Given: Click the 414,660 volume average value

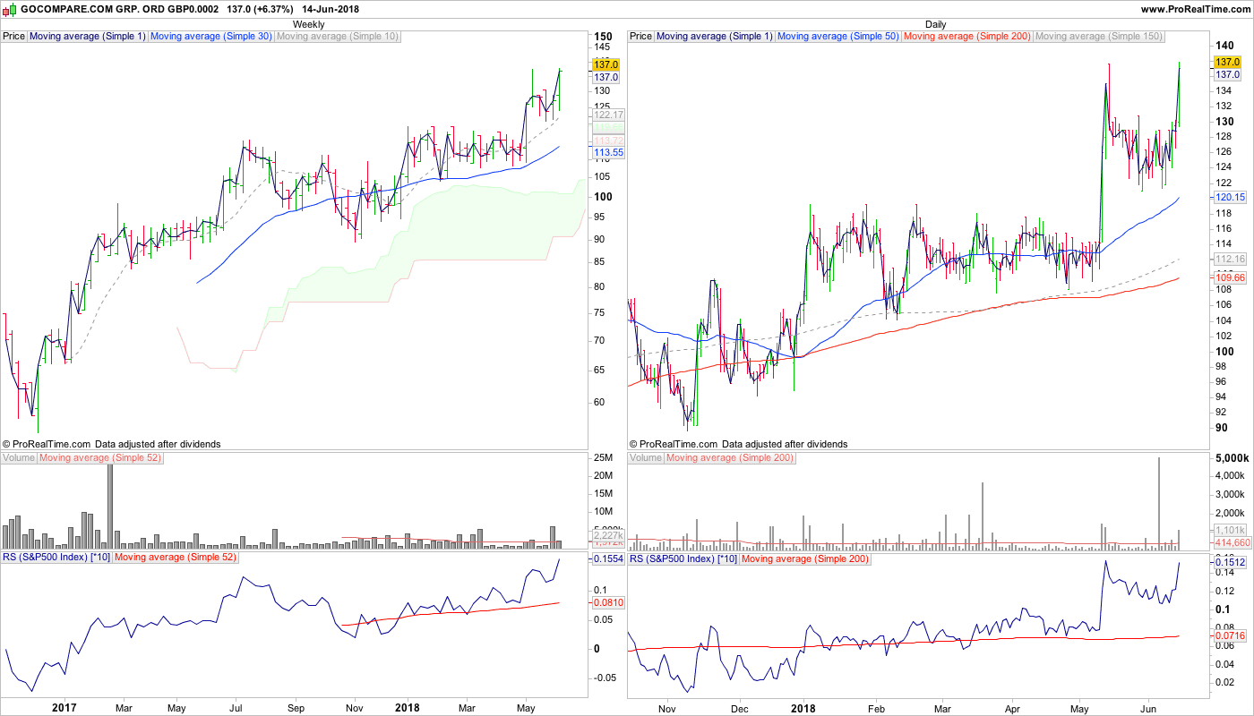Looking at the screenshot, I should click(1233, 542).
